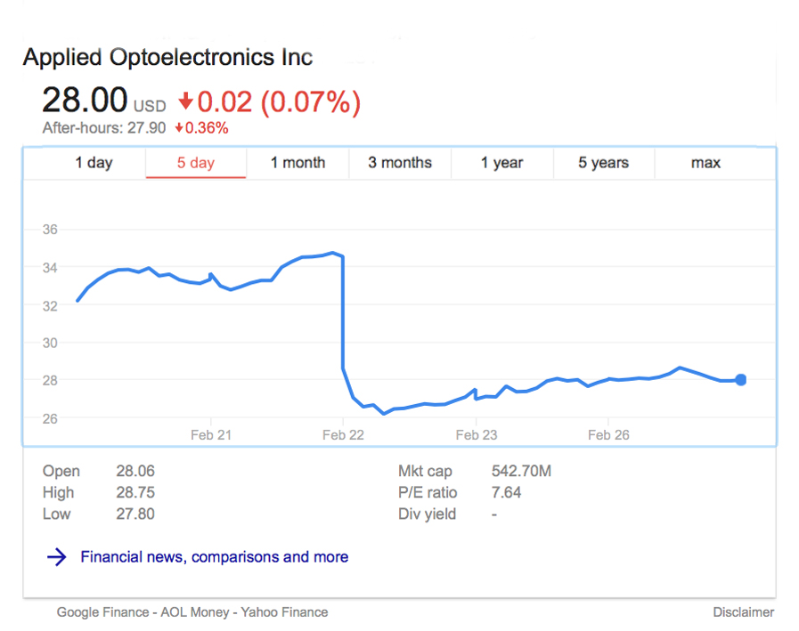Select the 1 day tab
The height and width of the screenshot is (631, 799).
point(94,163)
